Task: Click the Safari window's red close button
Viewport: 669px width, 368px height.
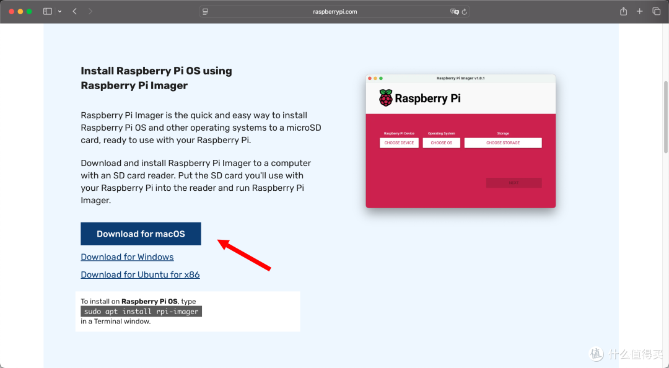Action: coord(12,12)
